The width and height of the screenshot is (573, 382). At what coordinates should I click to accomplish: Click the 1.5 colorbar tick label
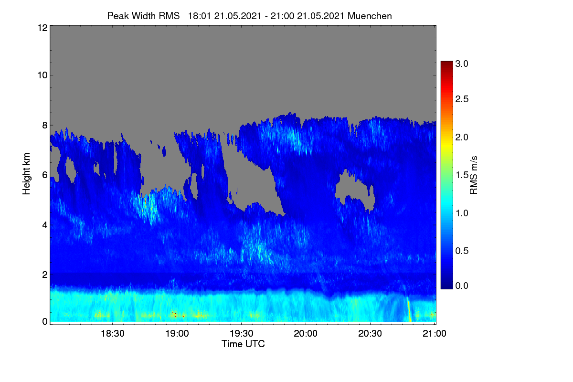point(462,175)
